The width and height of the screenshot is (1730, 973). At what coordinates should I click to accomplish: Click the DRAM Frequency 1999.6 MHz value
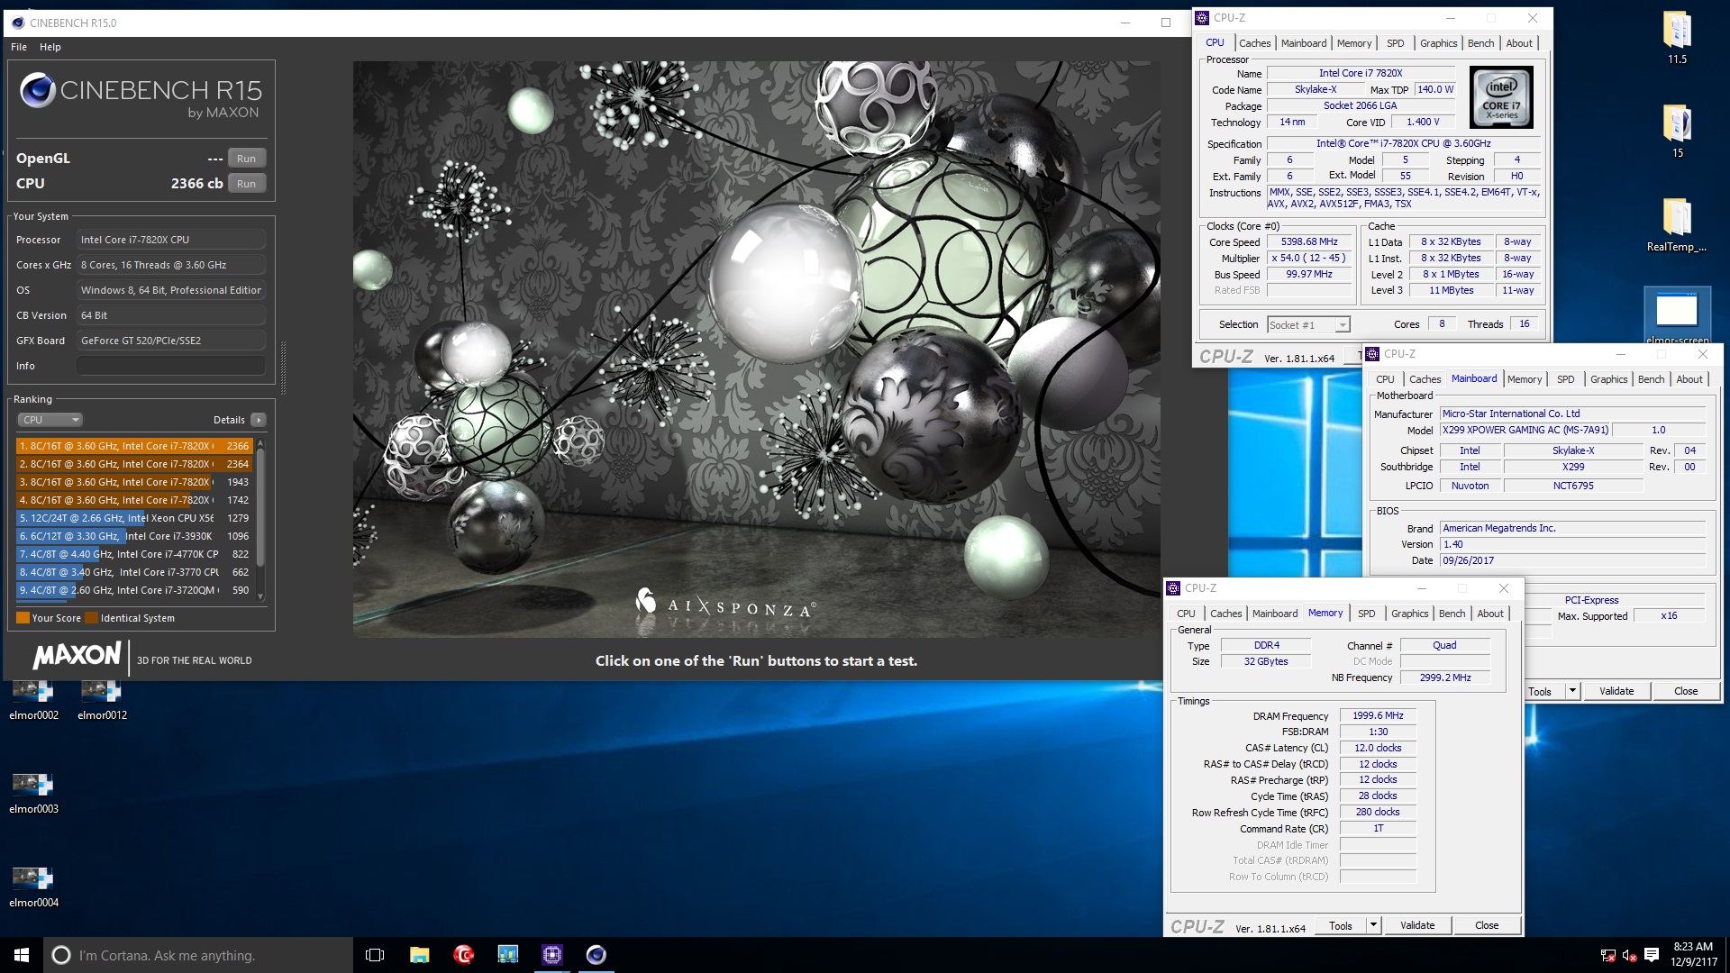pos(1378,715)
